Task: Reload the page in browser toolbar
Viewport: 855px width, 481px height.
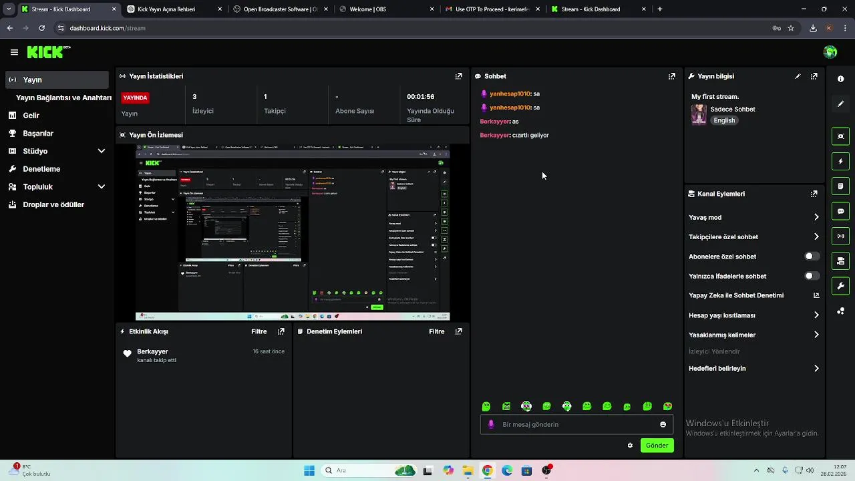Action: (x=41, y=28)
